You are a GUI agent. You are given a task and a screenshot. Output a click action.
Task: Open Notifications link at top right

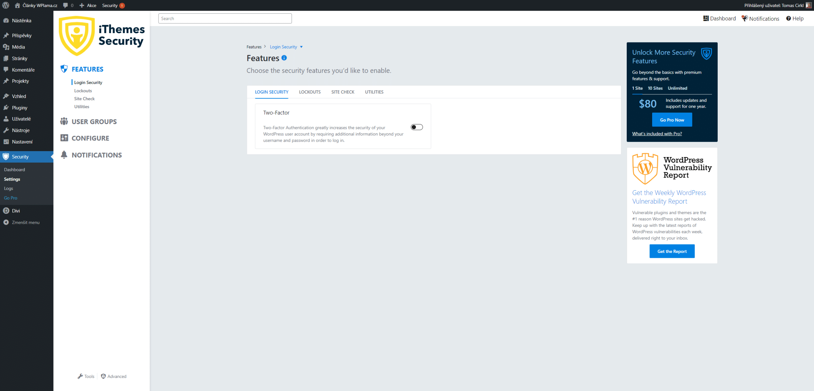point(760,18)
